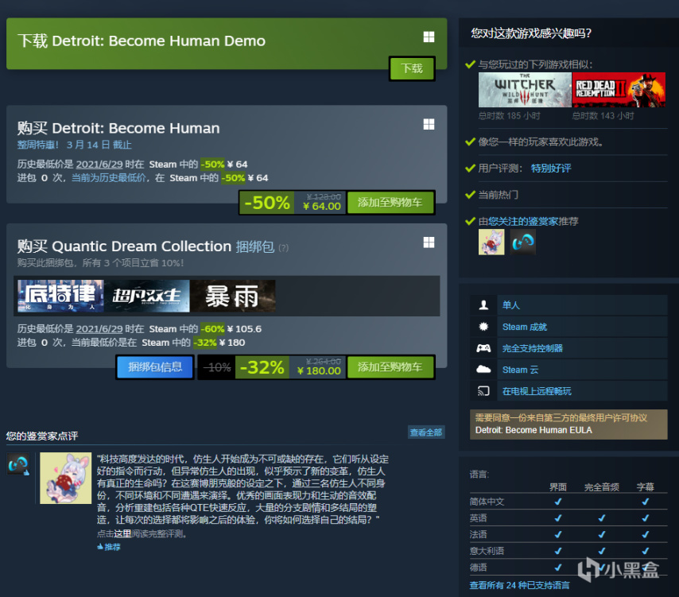679x597 pixels.
Task: Open the Steam 成就 link
Action: click(525, 327)
